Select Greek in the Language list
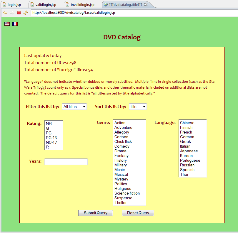 point(193,141)
